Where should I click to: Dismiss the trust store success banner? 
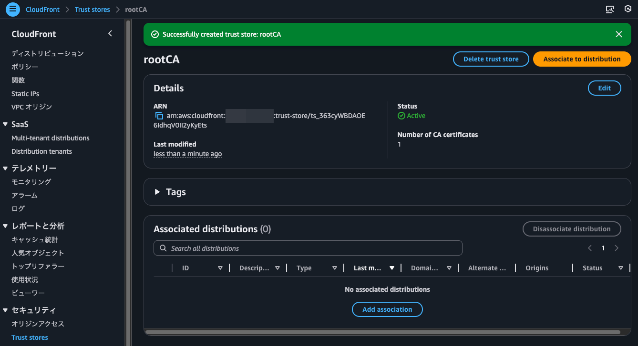pyautogui.click(x=618, y=34)
